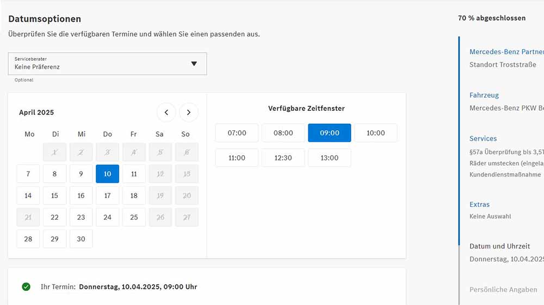
Task: Expand the Keine Präferenz advisor selector
Action: click(108, 63)
